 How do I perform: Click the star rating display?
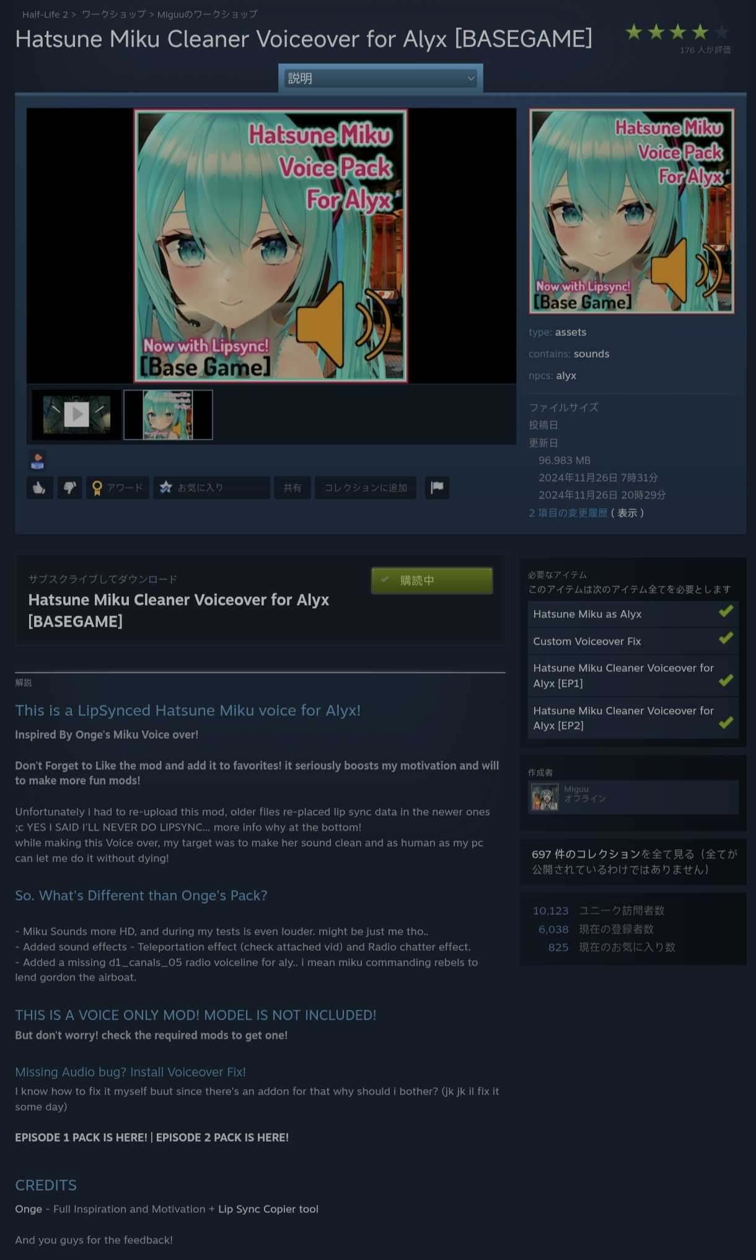click(x=677, y=32)
